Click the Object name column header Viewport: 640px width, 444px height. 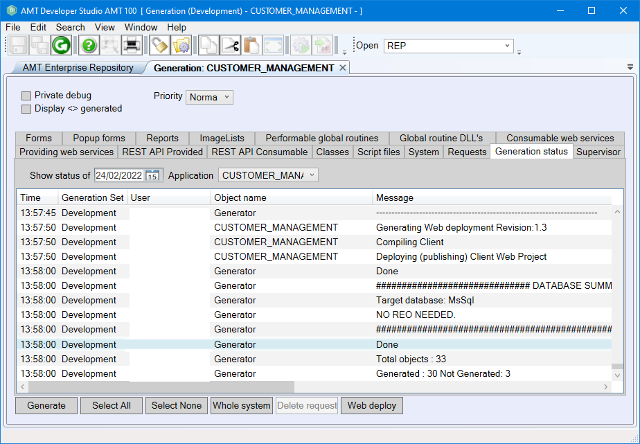[292, 198]
